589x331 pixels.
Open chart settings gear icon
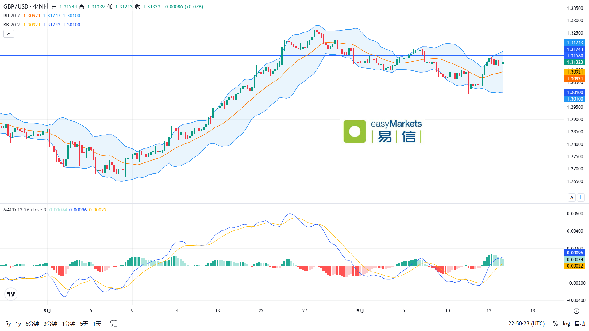pyautogui.click(x=576, y=311)
